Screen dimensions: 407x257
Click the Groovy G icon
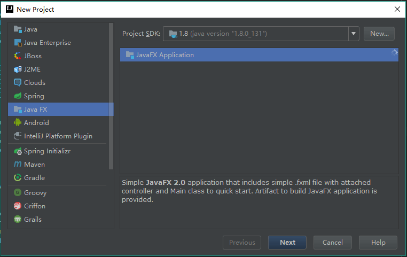[18, 193]
